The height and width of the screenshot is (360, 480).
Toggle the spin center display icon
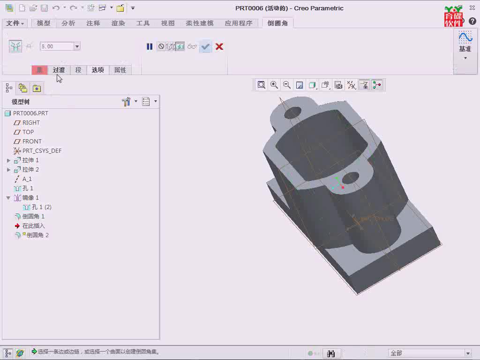[x=377, y=85]
